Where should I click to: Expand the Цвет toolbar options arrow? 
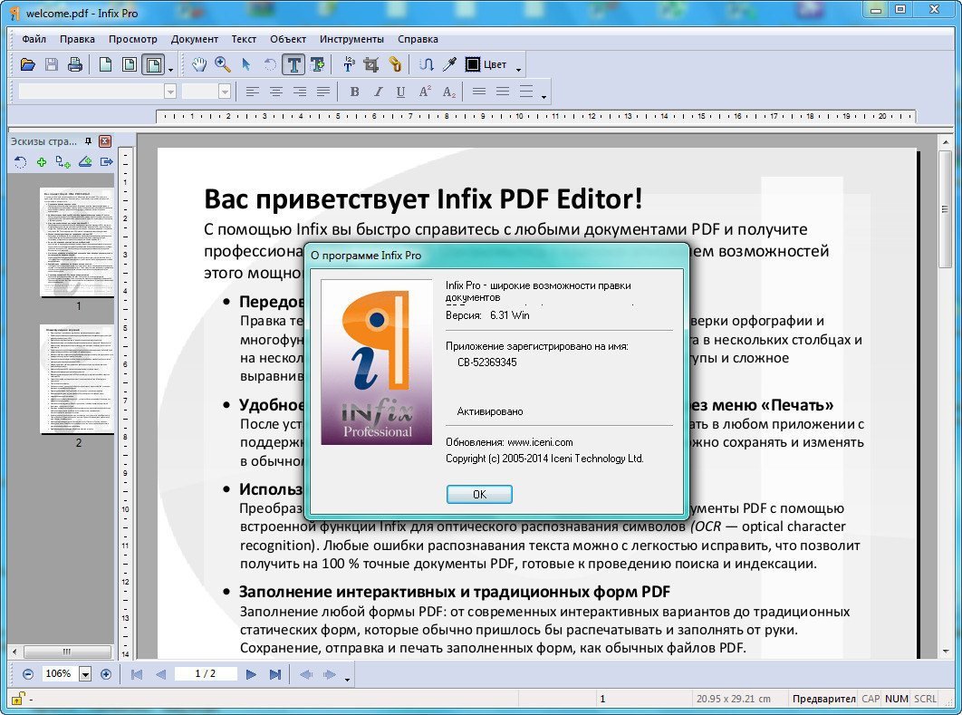tap(518, 70)
